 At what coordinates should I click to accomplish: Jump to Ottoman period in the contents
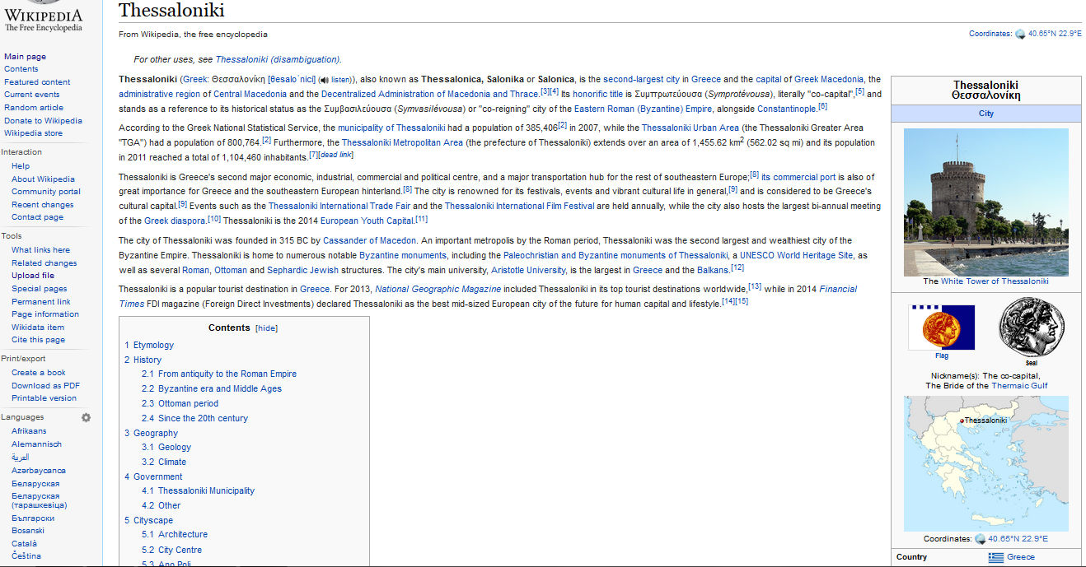pos(188,404)
